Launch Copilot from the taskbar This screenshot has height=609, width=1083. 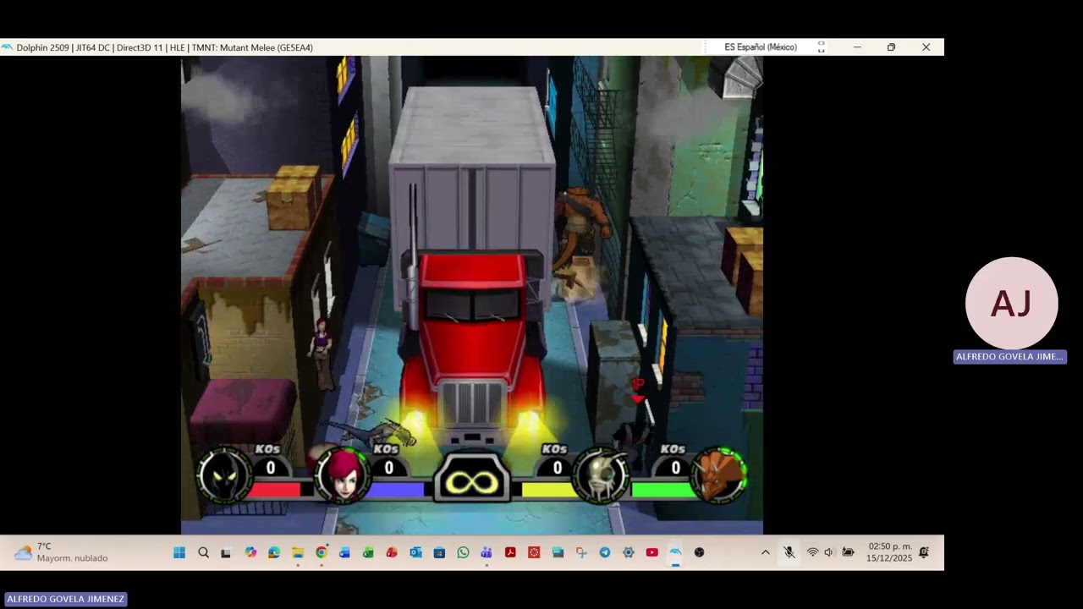250,552
